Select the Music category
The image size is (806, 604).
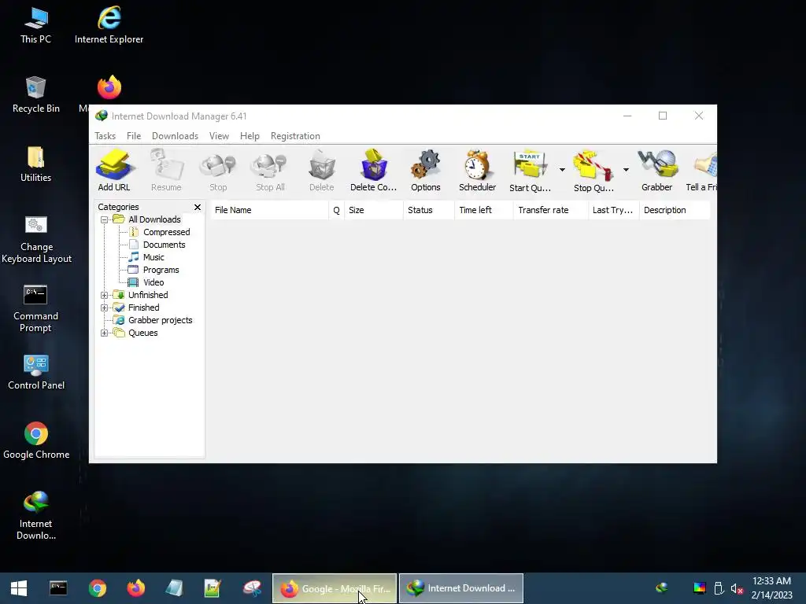click(153, 257)
